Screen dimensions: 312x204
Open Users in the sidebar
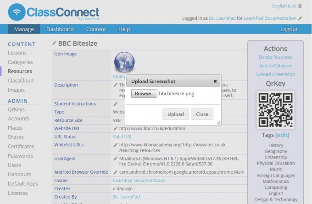click(x=15, y=165)
